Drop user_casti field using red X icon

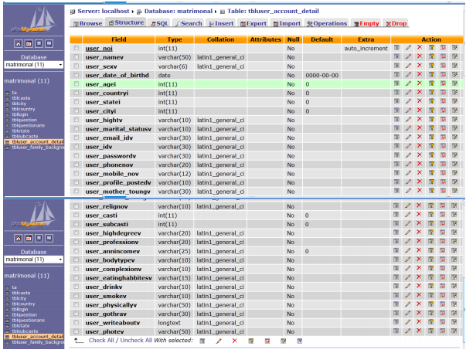pyautogui.click(x=419, y=215)
